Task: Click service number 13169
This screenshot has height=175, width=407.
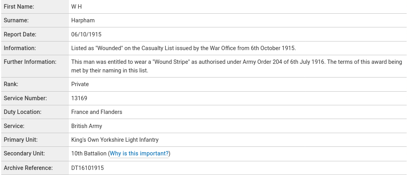Action: point(79,98)
